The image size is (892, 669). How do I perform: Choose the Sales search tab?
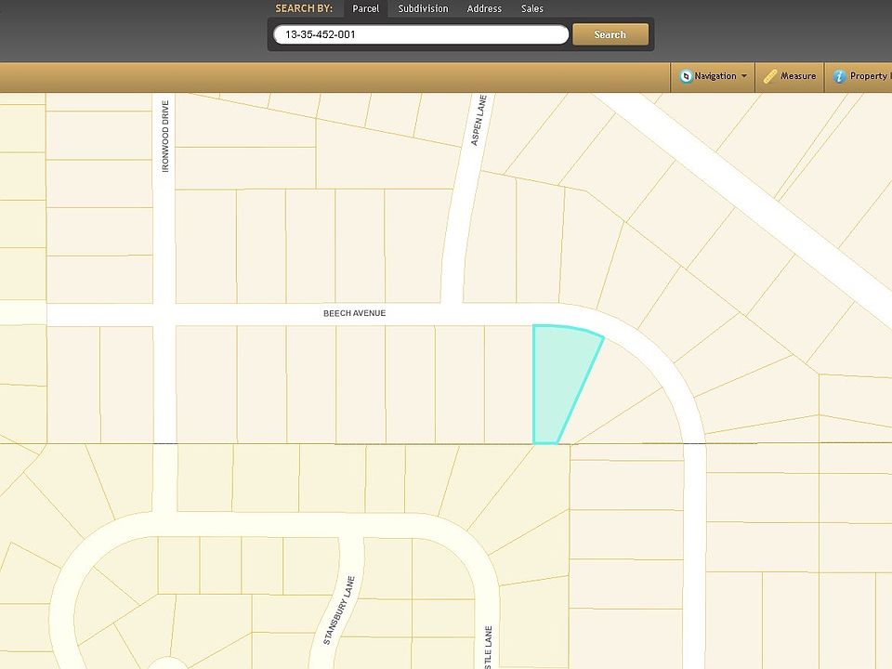tap(531, 8)
